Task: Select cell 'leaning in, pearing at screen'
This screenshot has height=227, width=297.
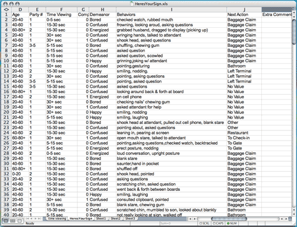Action: (x=172, y=133)
